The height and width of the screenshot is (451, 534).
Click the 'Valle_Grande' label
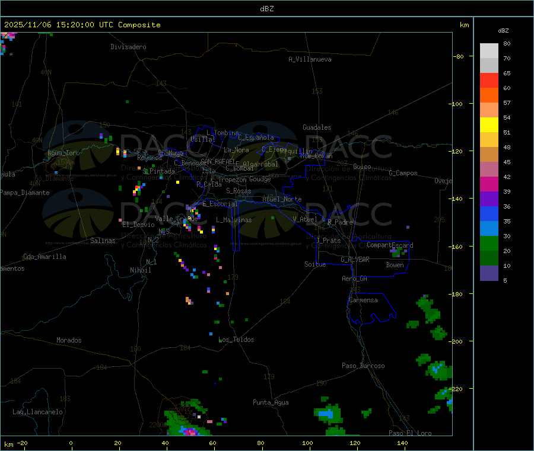click(176, 219)
